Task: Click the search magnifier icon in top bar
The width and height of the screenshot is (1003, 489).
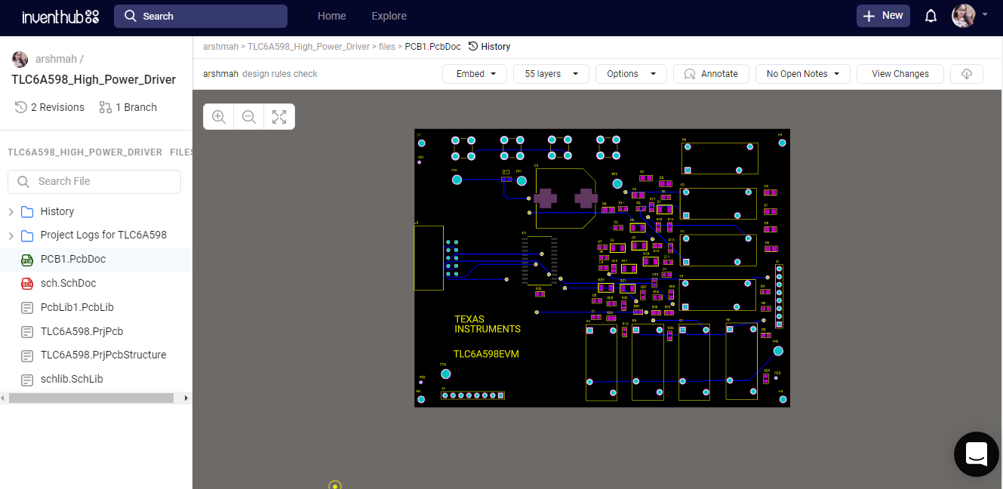Action: click(131, 16)
